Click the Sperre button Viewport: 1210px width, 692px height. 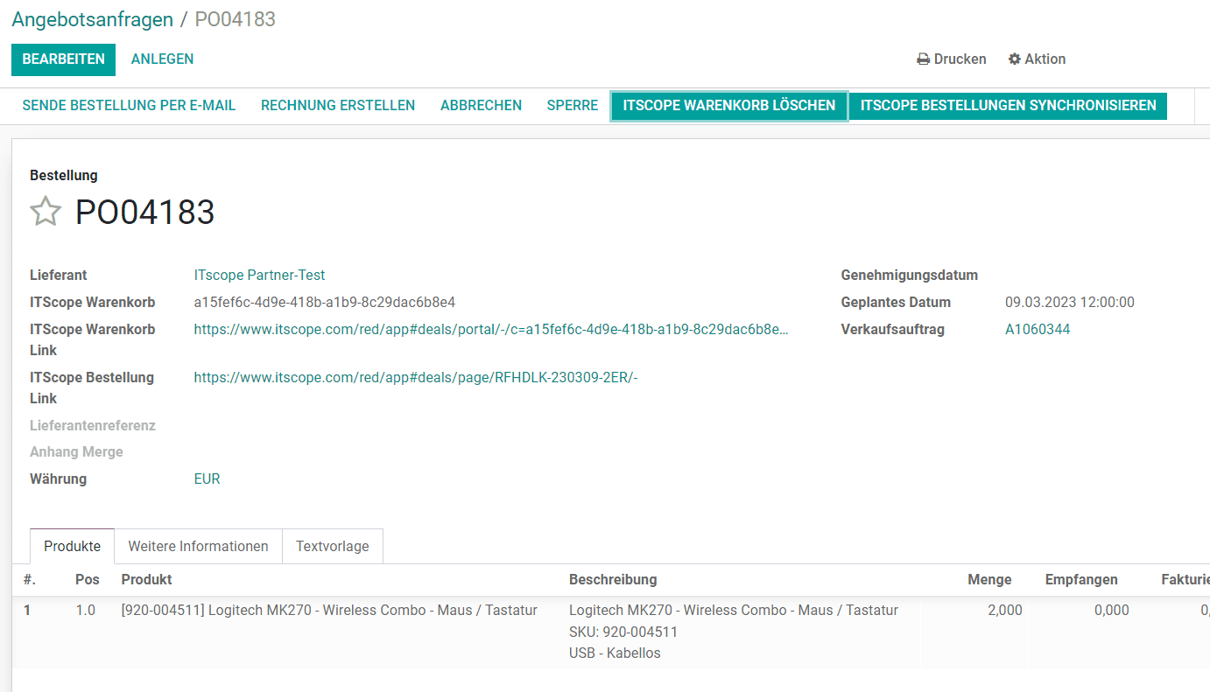coord(572,106)
